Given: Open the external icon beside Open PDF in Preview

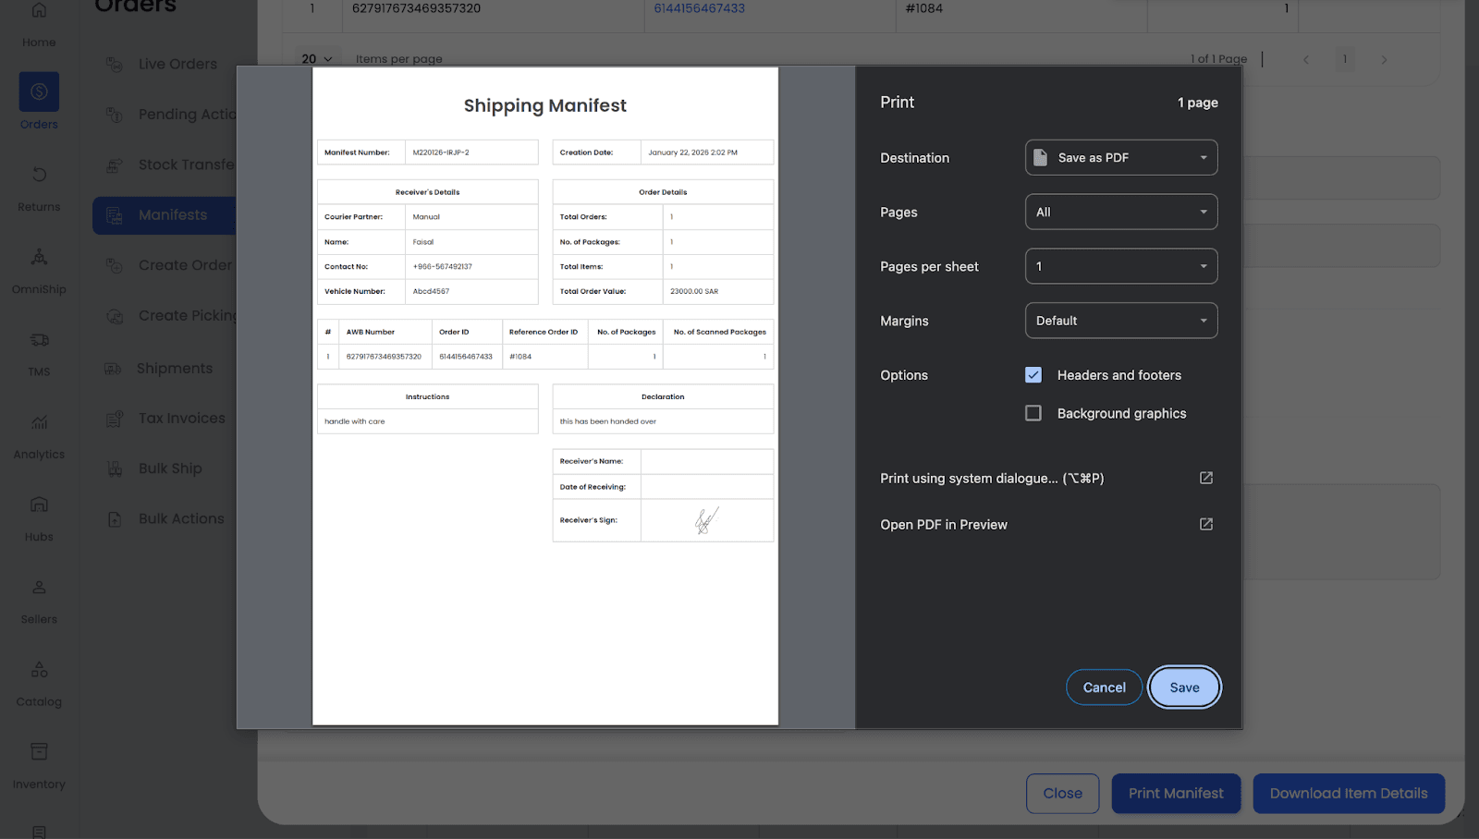Looking at the screenshot, I should 1205,524.
